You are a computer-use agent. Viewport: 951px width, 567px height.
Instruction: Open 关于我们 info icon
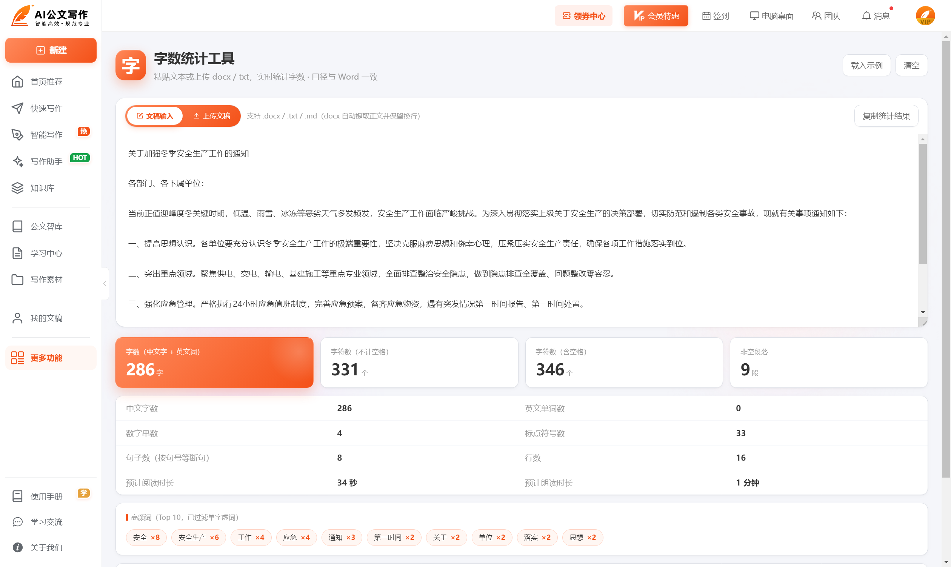[x=18, y=547]
